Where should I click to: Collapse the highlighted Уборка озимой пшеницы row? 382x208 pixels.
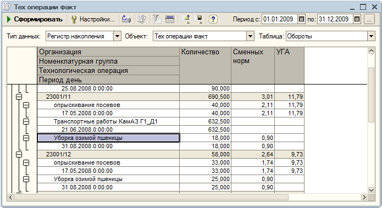coord(26,138)
